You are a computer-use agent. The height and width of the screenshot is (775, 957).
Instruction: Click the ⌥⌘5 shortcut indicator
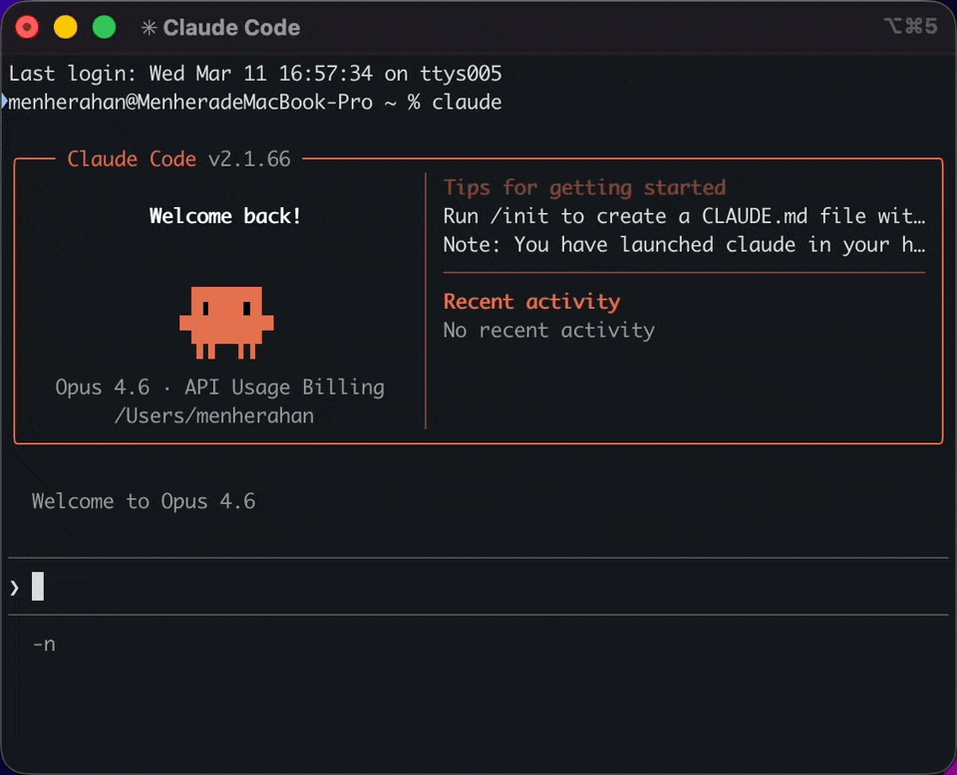point(910,26)
